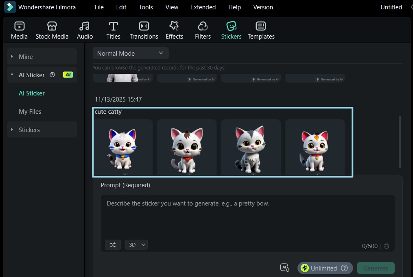Click the AI text recognition icon
The width and height of the screenshot is (413, 277).
point(284,267)
